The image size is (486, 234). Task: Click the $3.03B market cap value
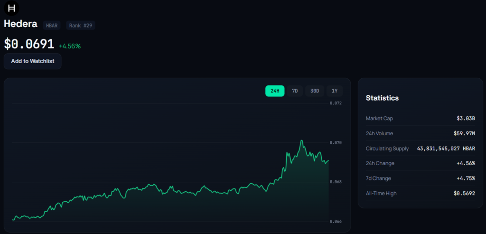(466, 118)
